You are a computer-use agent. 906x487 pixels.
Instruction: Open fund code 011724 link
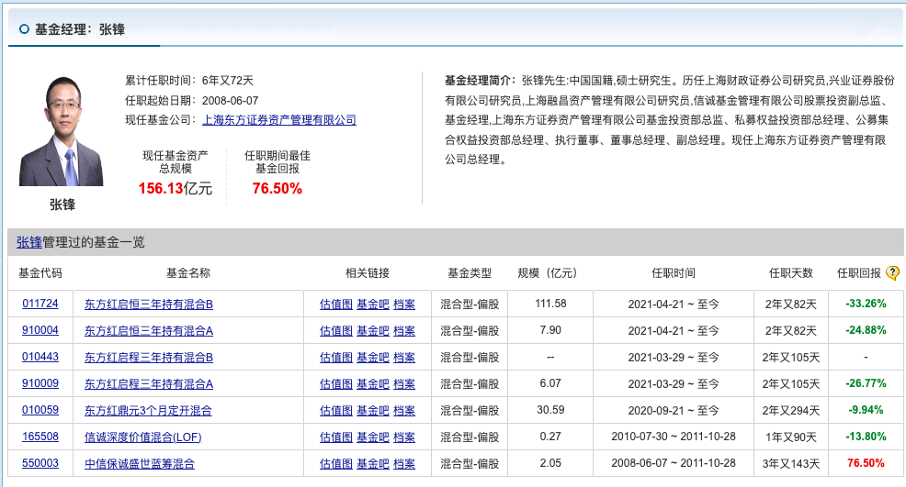pos(40,304)
